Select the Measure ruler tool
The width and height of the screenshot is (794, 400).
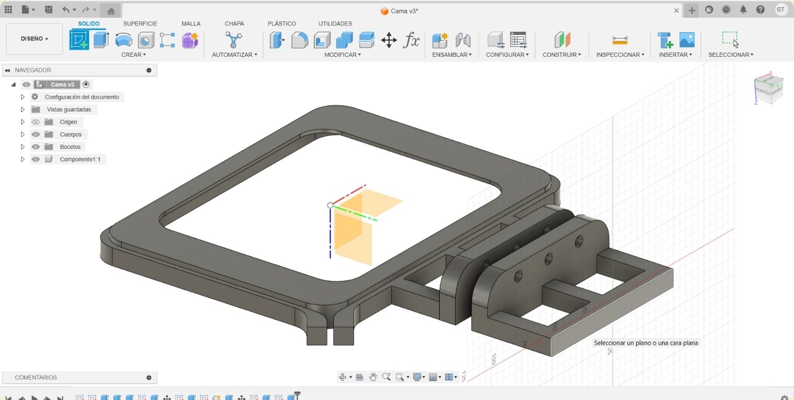pyautogui.click(x=620, y=40)
